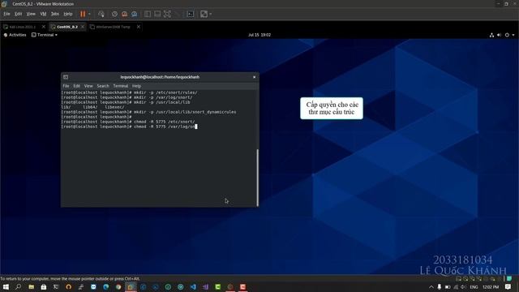Open the Windows Start menu
Viewport: 519px width, 292px height.
6,286
